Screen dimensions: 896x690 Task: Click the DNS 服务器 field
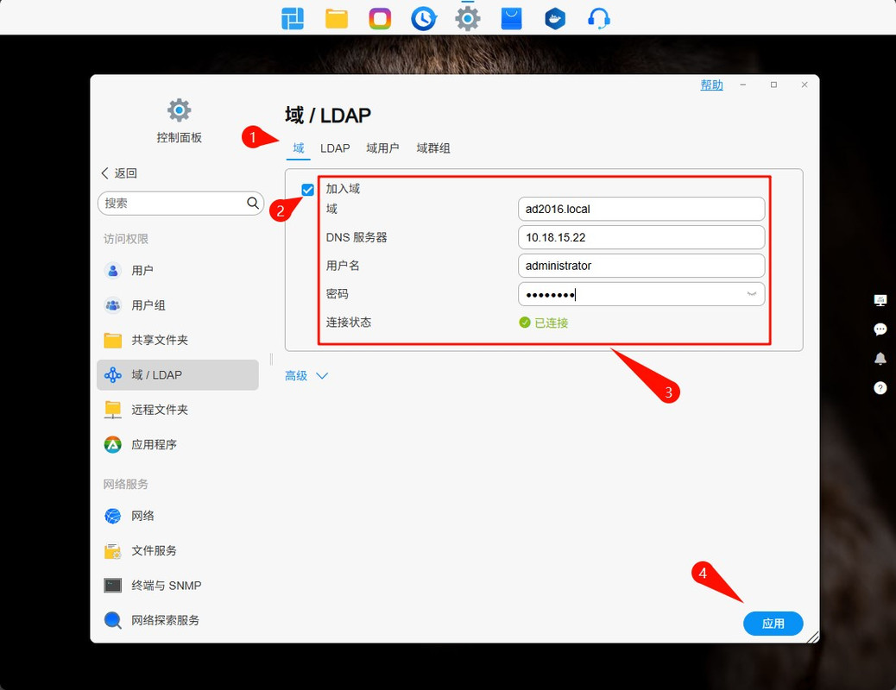pyautogui.click(x=641, y=237)
